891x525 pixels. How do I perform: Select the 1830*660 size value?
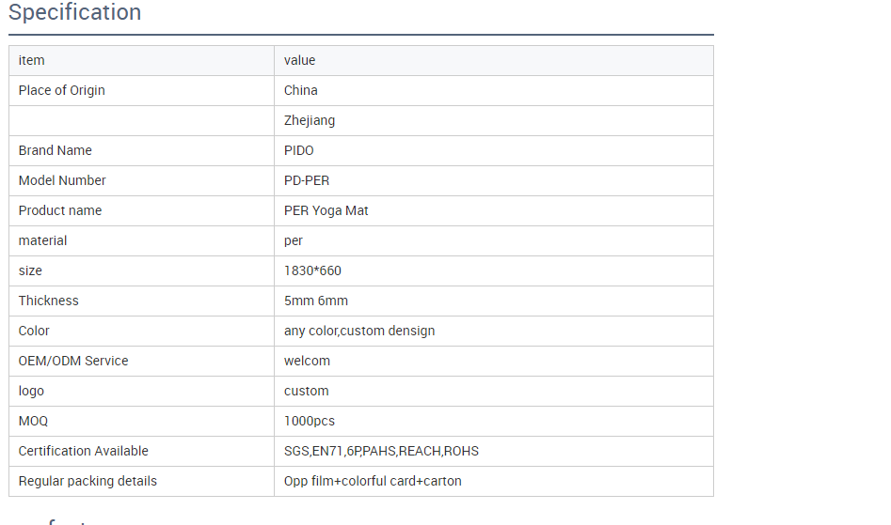pyautogui.click(x=312, y=270)
